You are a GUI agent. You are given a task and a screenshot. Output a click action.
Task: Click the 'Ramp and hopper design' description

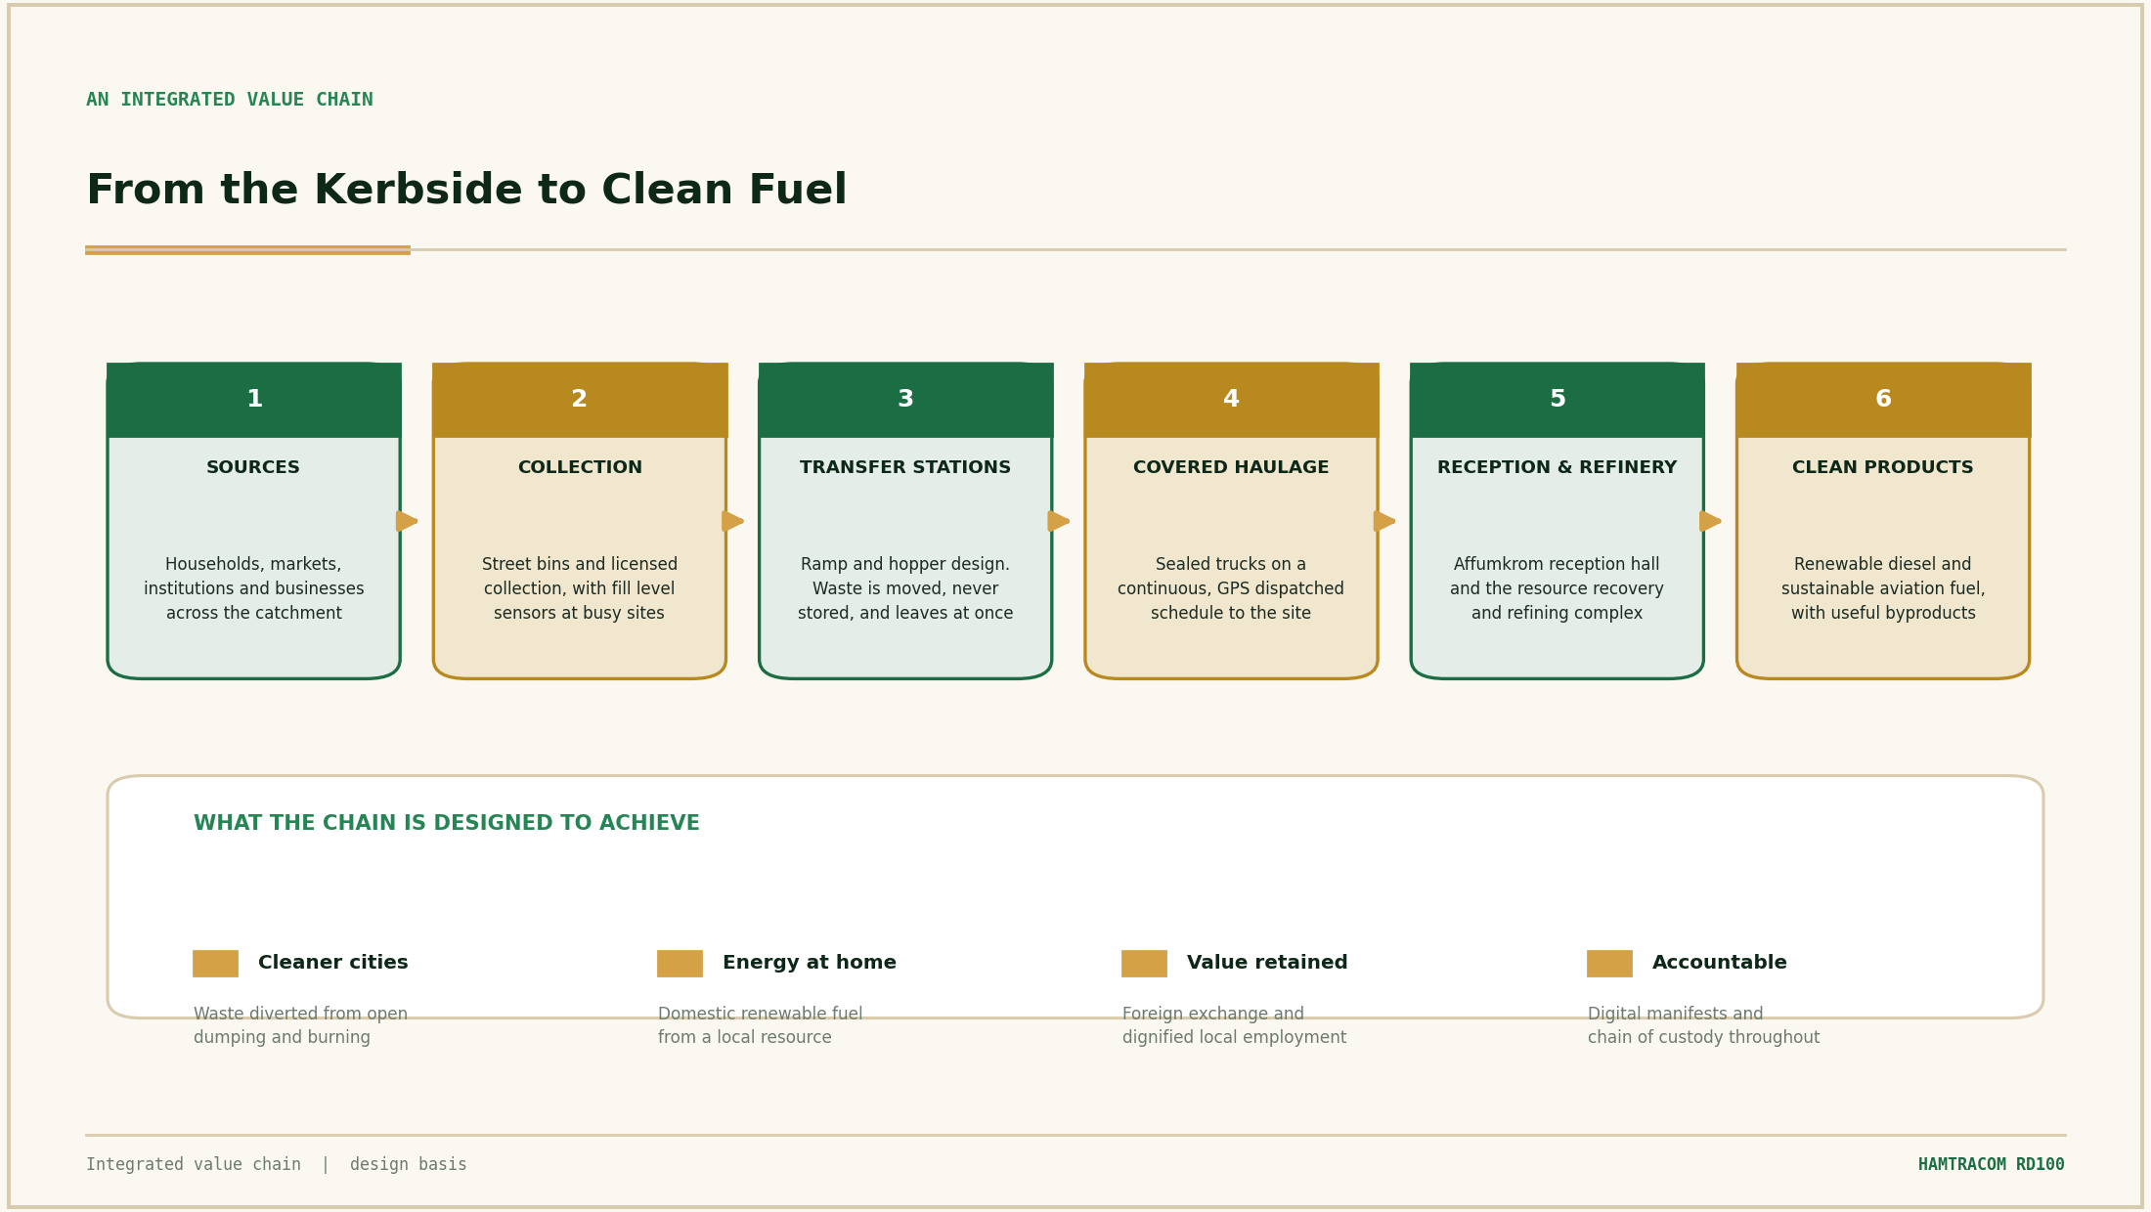[905, 589]
